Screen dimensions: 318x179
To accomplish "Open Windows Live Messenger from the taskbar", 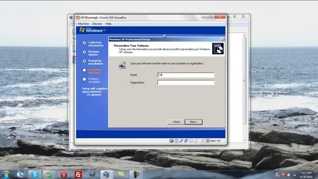I will coord(49,175).
